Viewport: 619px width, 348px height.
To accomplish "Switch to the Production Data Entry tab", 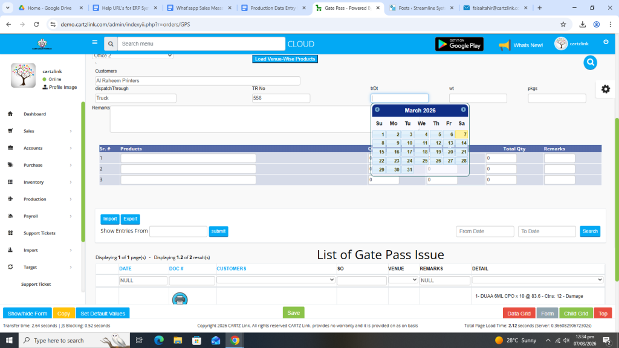I will pyautogui.click(x=273, y=8).
